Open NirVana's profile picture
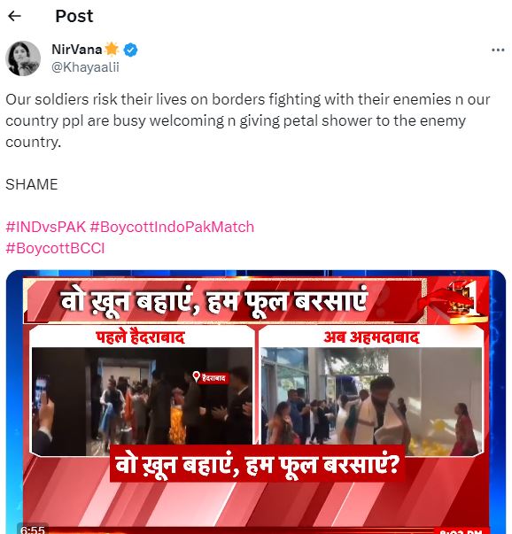512x534 pixels. pos(23,58)
